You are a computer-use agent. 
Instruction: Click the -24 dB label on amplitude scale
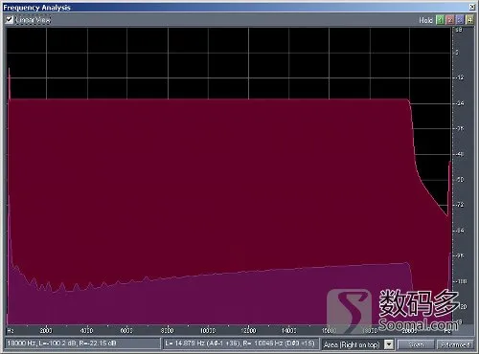click(459, 103)
